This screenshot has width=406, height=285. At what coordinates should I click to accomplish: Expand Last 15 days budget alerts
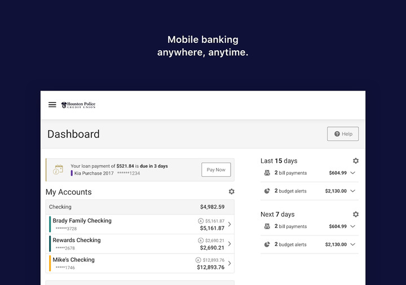point(352,191)
